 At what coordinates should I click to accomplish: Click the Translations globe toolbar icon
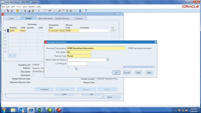[x=67, y=11]
